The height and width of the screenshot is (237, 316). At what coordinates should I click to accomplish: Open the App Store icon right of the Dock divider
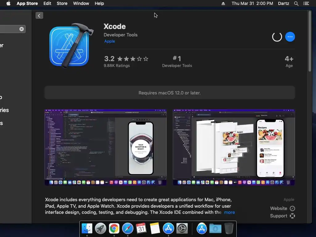coord(202,229)
